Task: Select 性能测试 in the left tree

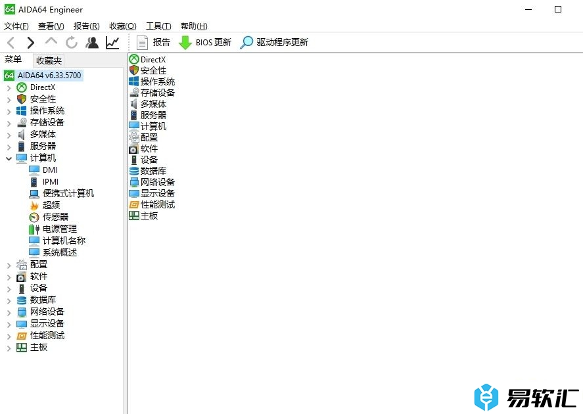Action: click(47, 335)
